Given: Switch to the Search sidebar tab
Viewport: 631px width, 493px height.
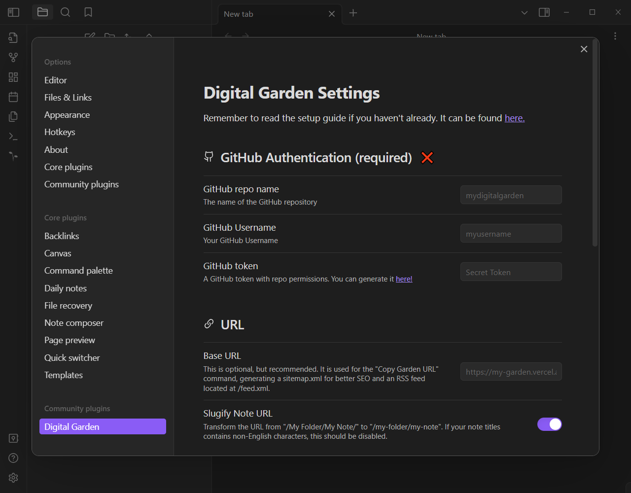Looking at the screenshot, I should coord(65,12).
